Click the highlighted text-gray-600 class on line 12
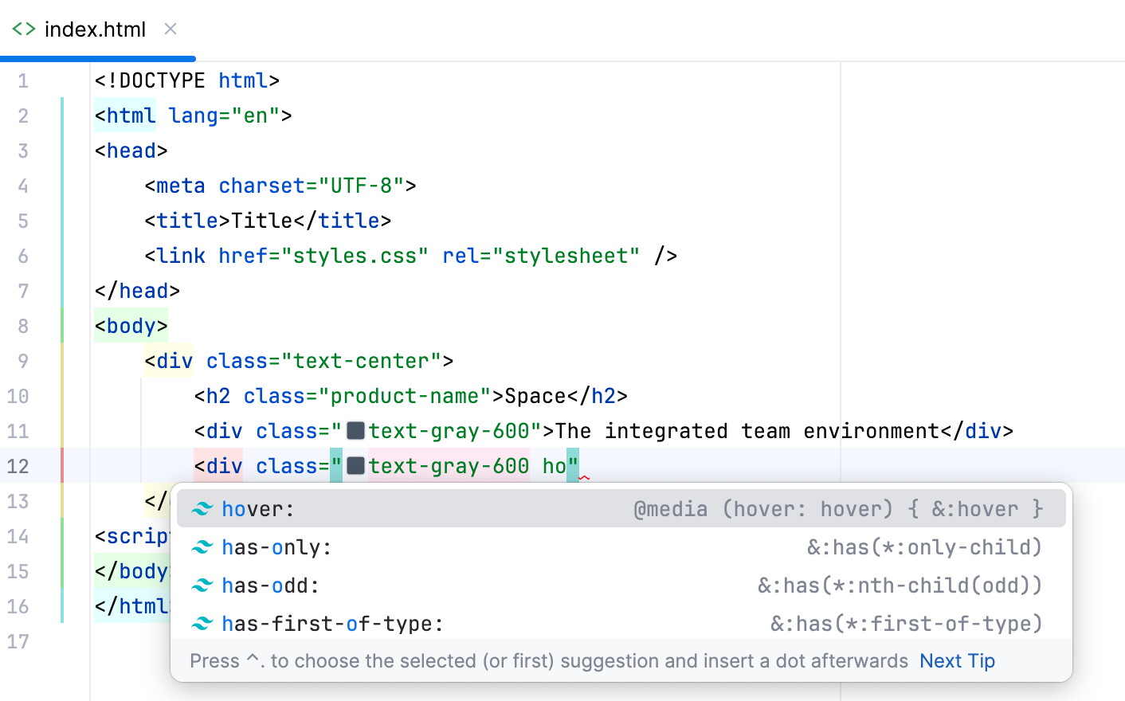 pyautogui.click(x=449, y=465)
